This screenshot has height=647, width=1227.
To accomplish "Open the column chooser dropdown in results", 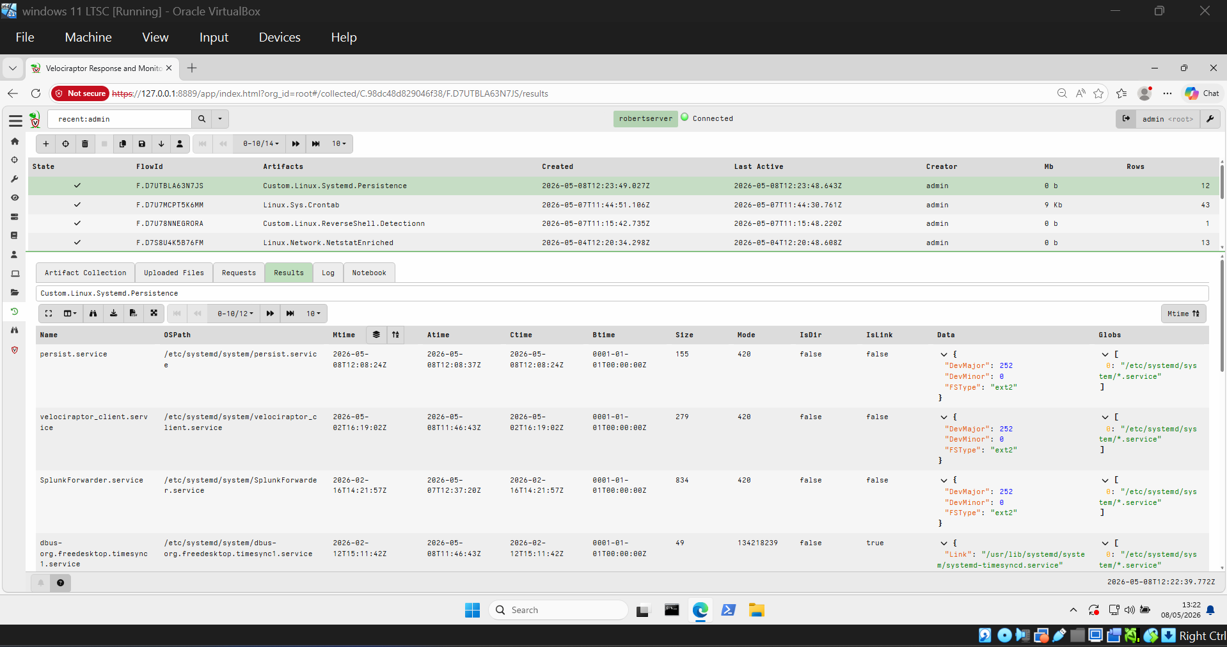I will [70, 314].
